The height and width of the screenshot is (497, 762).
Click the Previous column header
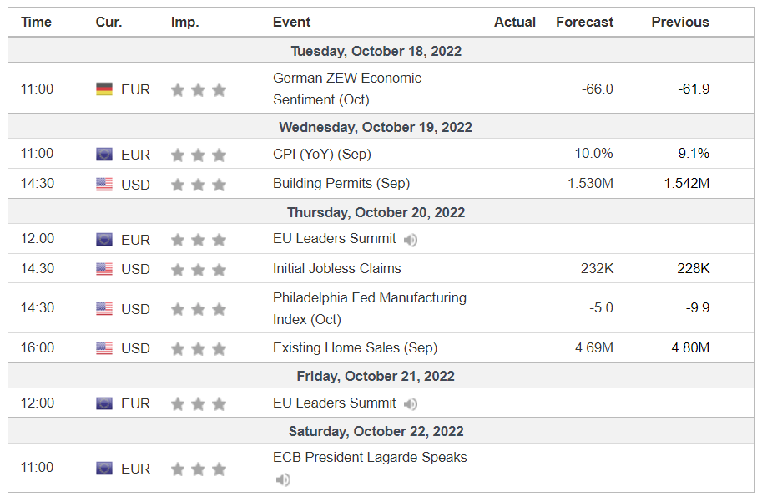click(x=680, y=22)
